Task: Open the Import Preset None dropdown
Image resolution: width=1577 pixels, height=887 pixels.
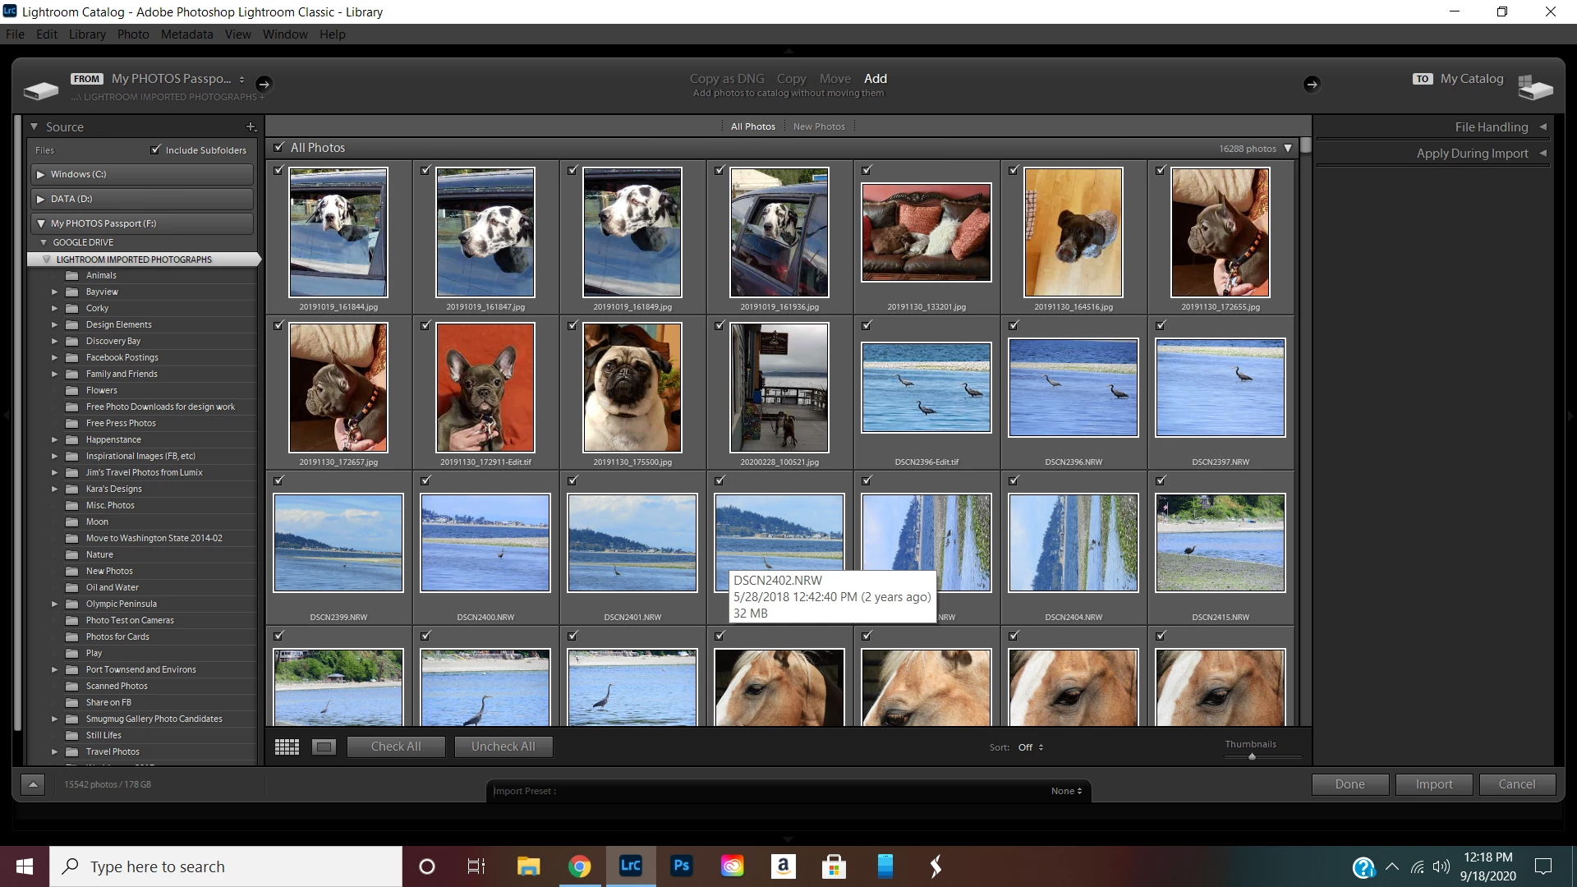Action: coord(1066,791)
